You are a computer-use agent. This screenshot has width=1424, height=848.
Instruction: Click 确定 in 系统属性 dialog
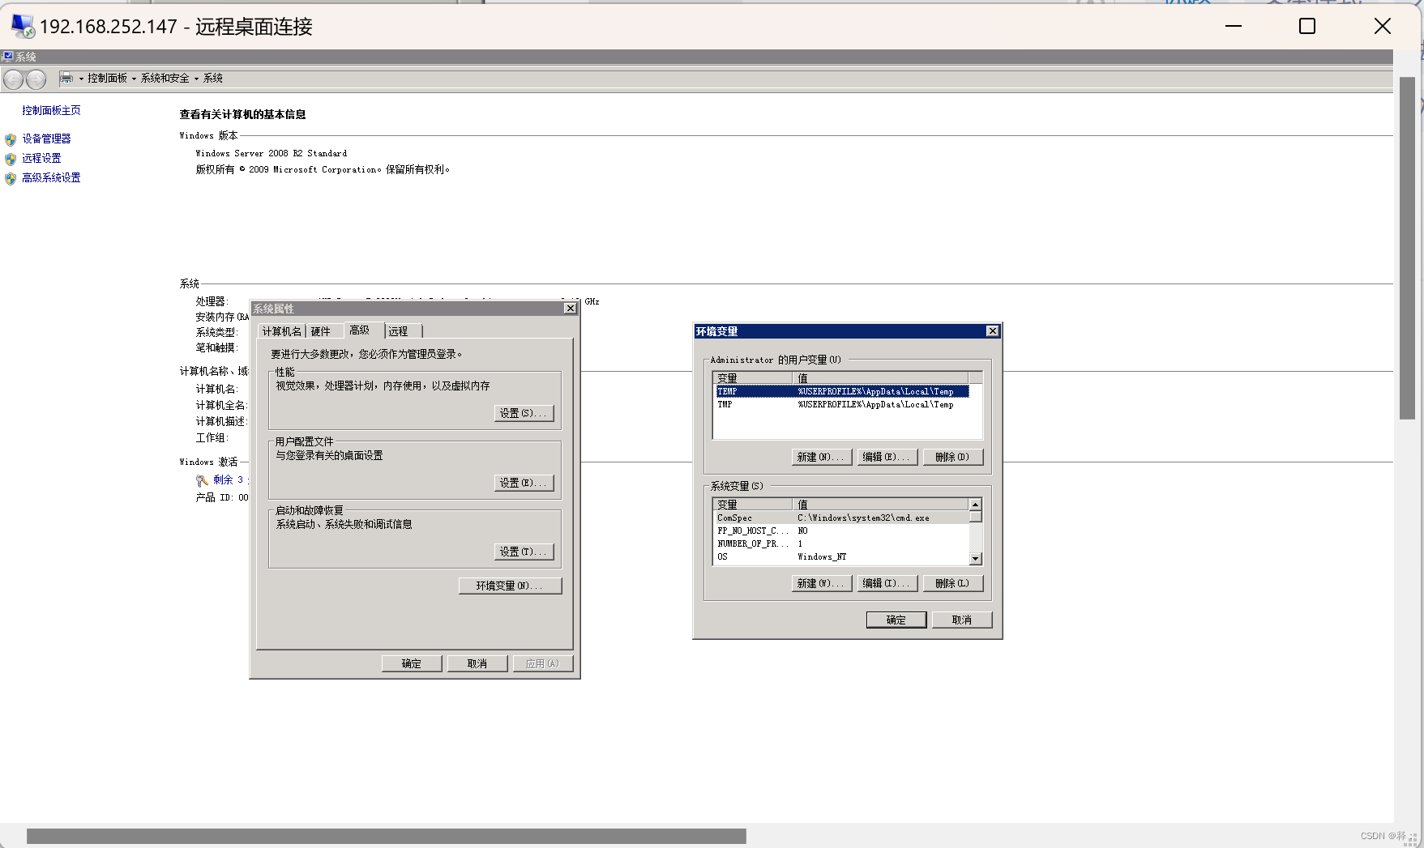(412, 663)
